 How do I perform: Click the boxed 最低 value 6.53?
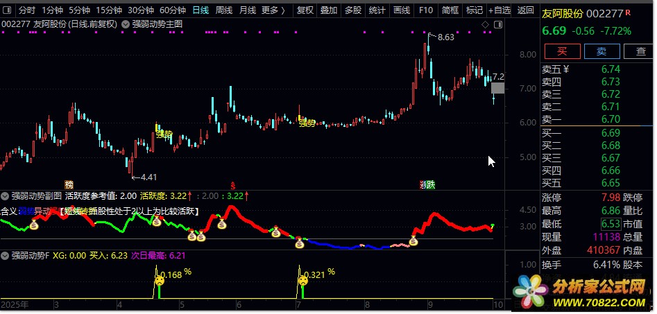611,224
